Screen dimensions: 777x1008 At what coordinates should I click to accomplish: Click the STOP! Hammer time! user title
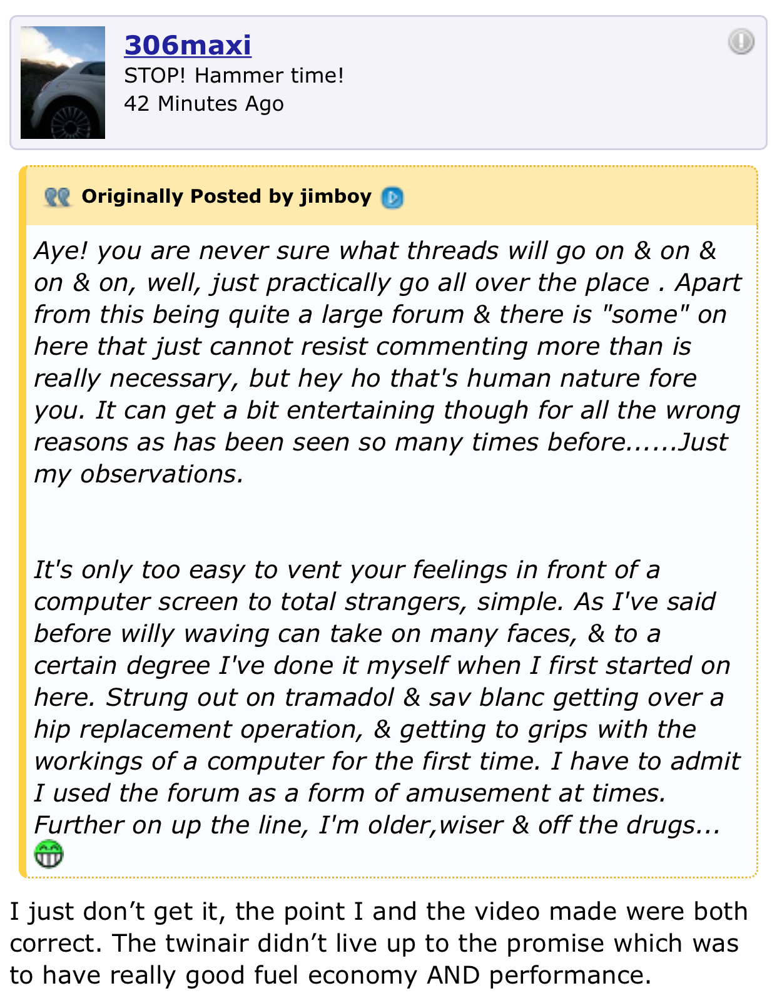234,76
